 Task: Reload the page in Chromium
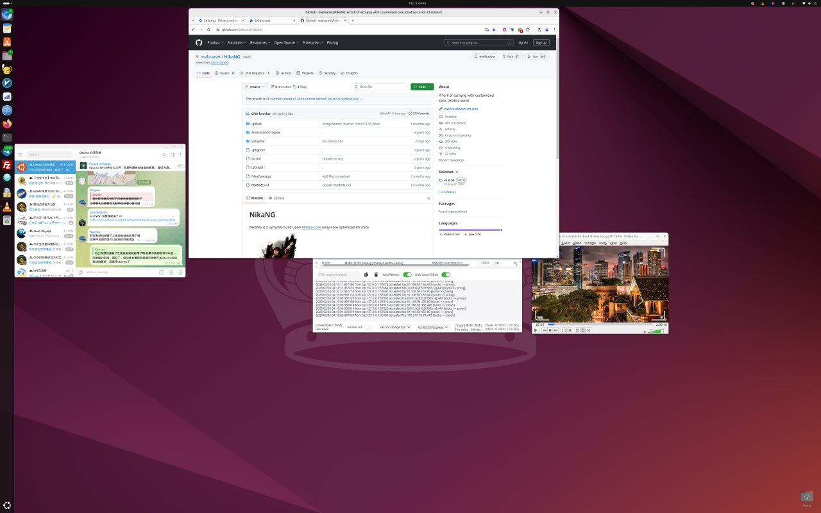click(x=208, y=29)
